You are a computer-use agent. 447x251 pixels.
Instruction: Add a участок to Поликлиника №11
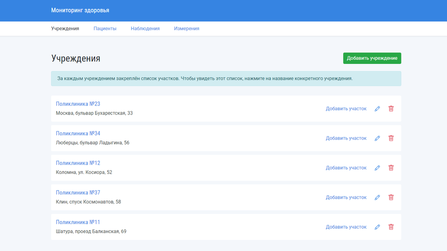[x=346, y=227]
